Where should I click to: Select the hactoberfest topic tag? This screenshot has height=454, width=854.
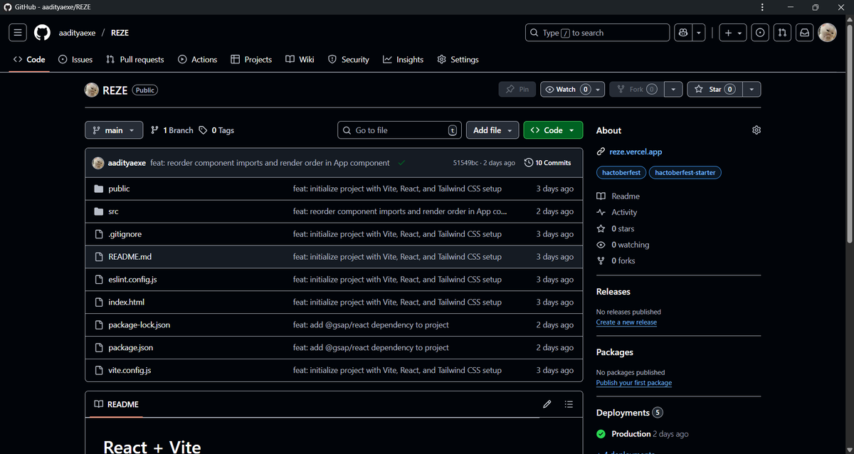click(x=621, y=172)
